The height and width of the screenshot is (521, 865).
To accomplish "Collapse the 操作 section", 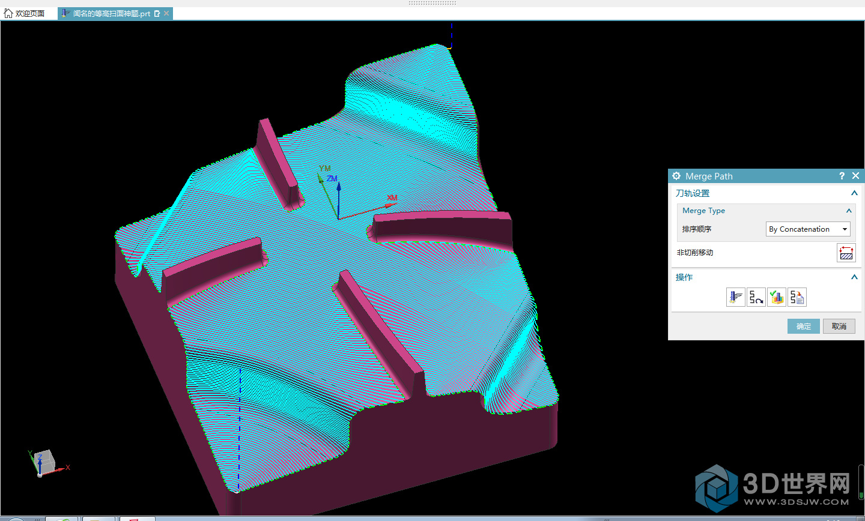I will 854,277.
